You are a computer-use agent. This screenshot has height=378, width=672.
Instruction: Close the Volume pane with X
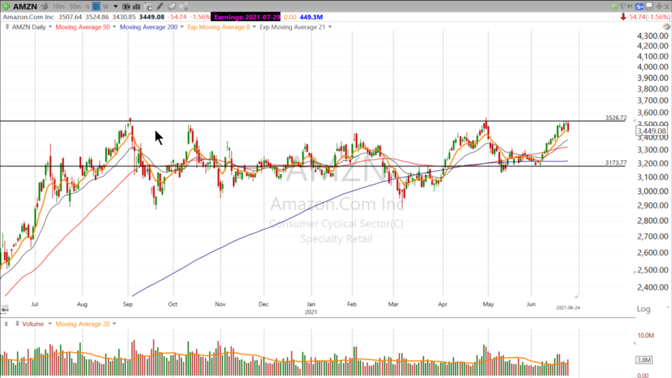6,323
